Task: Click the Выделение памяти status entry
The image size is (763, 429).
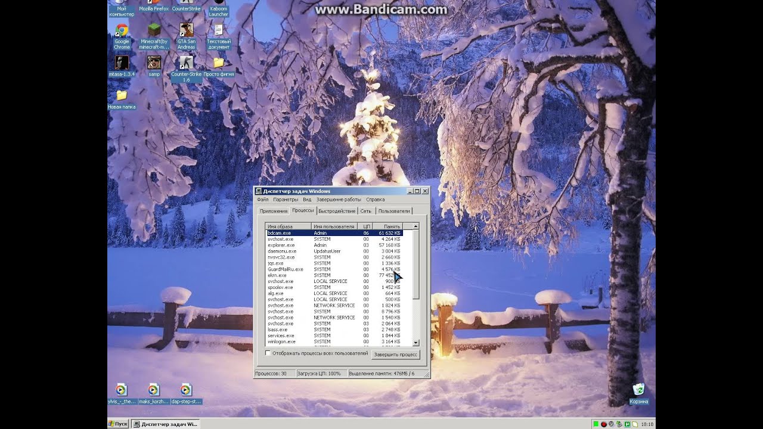Action: click(387, 374)
